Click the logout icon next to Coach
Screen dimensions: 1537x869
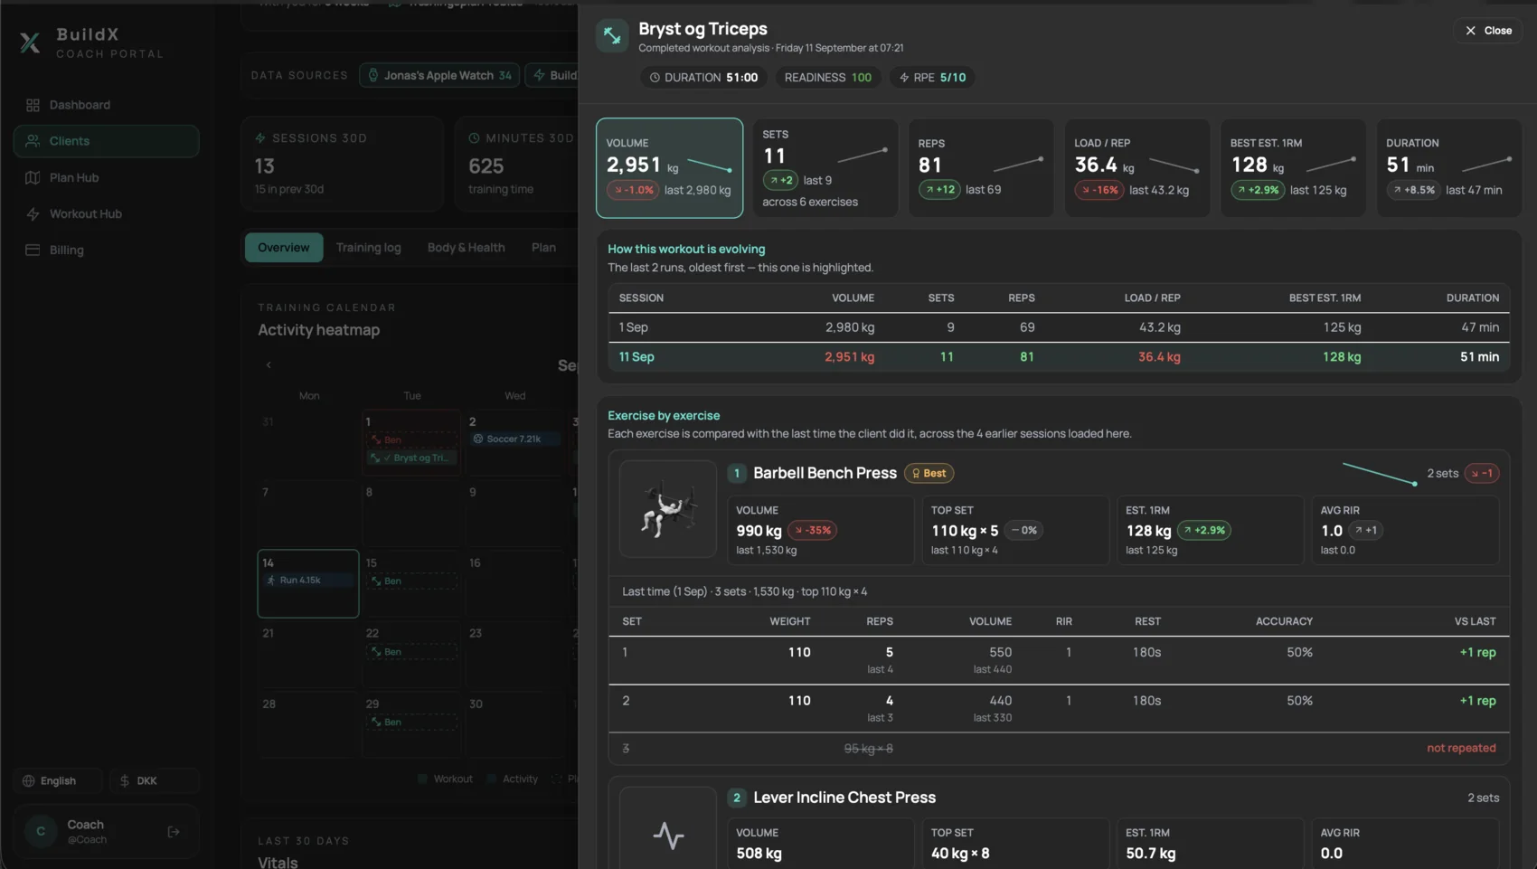point(174,831)
